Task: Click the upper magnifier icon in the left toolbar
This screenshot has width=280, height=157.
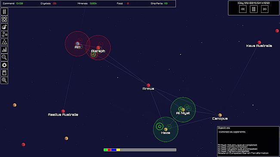Action: [x=4, y=57]
